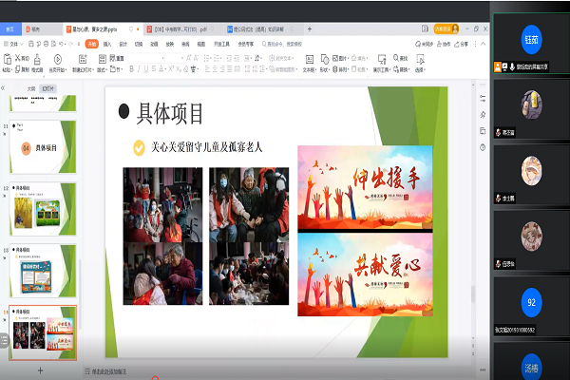Switch thumbnail pane to Slides (幻灯片) view
The height and width of the screenshot is (380, 570).
tap(48, 88)
